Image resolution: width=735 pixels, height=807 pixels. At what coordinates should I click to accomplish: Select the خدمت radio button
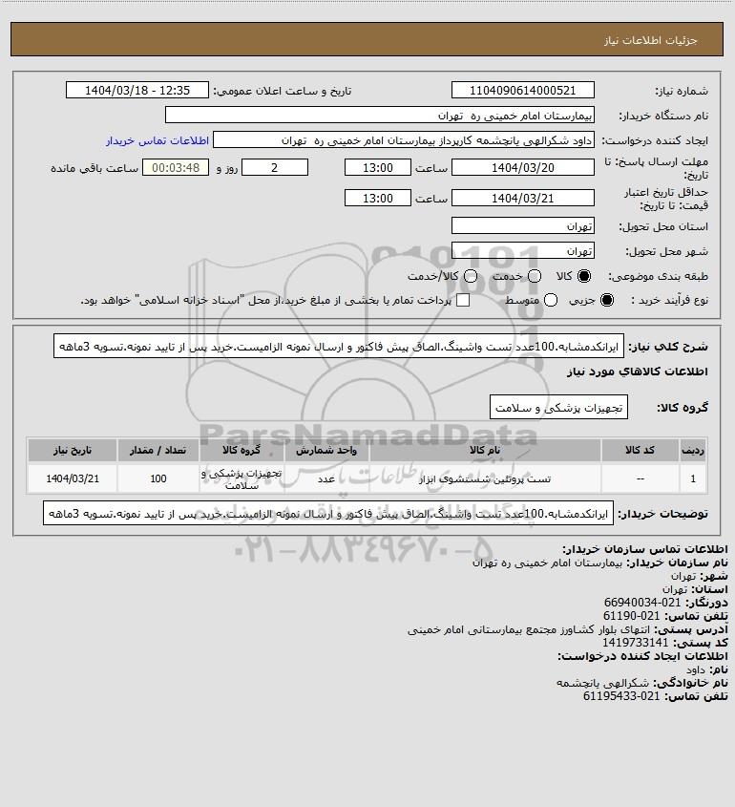(x=535, y=276)
